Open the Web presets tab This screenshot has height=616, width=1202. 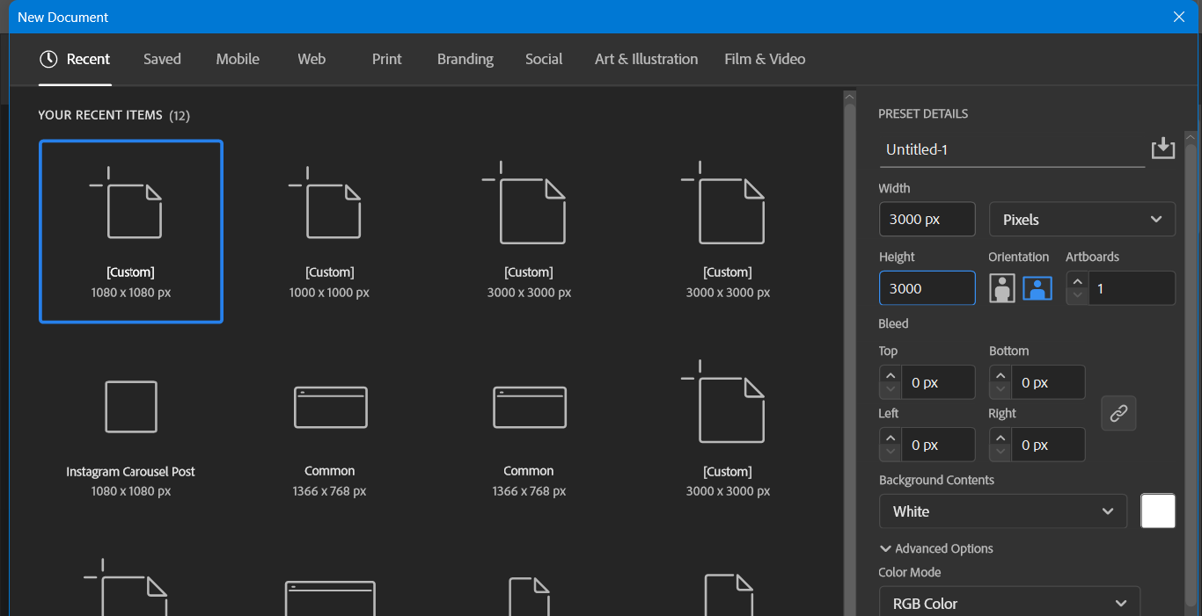pos(311,59)
